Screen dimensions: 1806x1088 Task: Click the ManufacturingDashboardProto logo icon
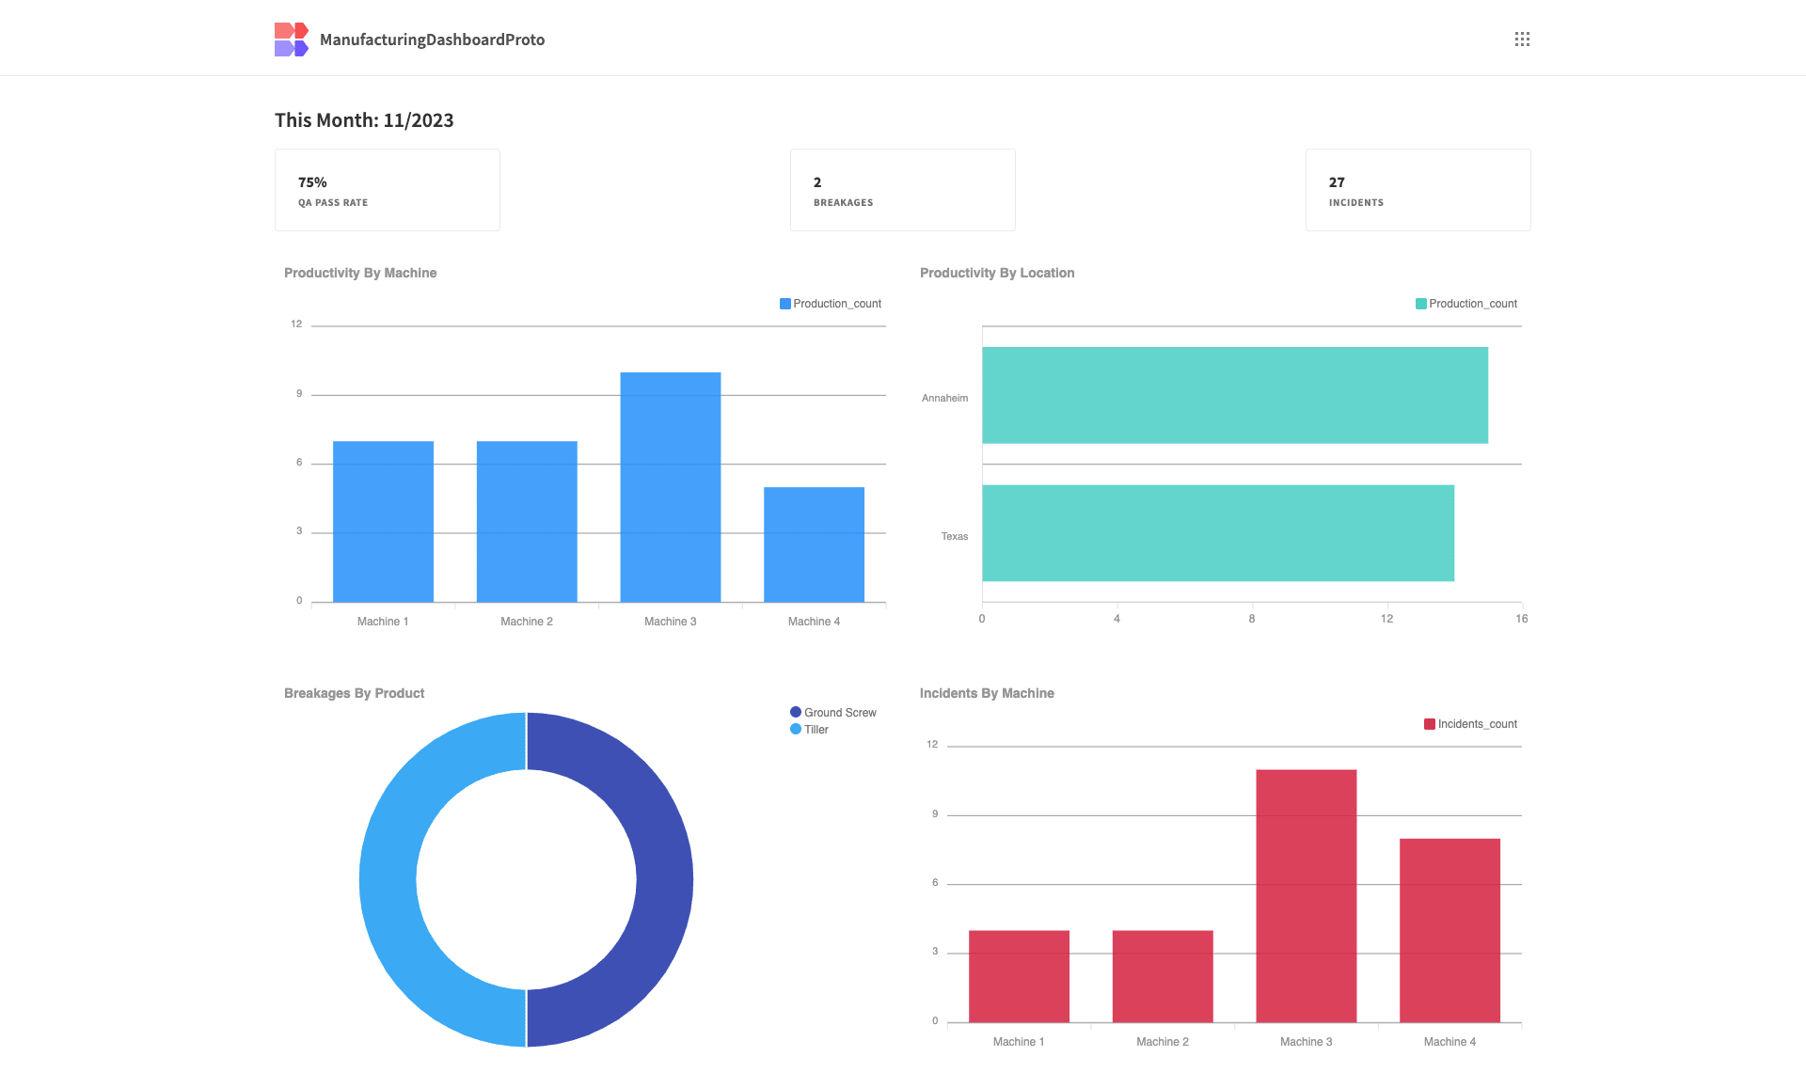[x=292, y=39]
